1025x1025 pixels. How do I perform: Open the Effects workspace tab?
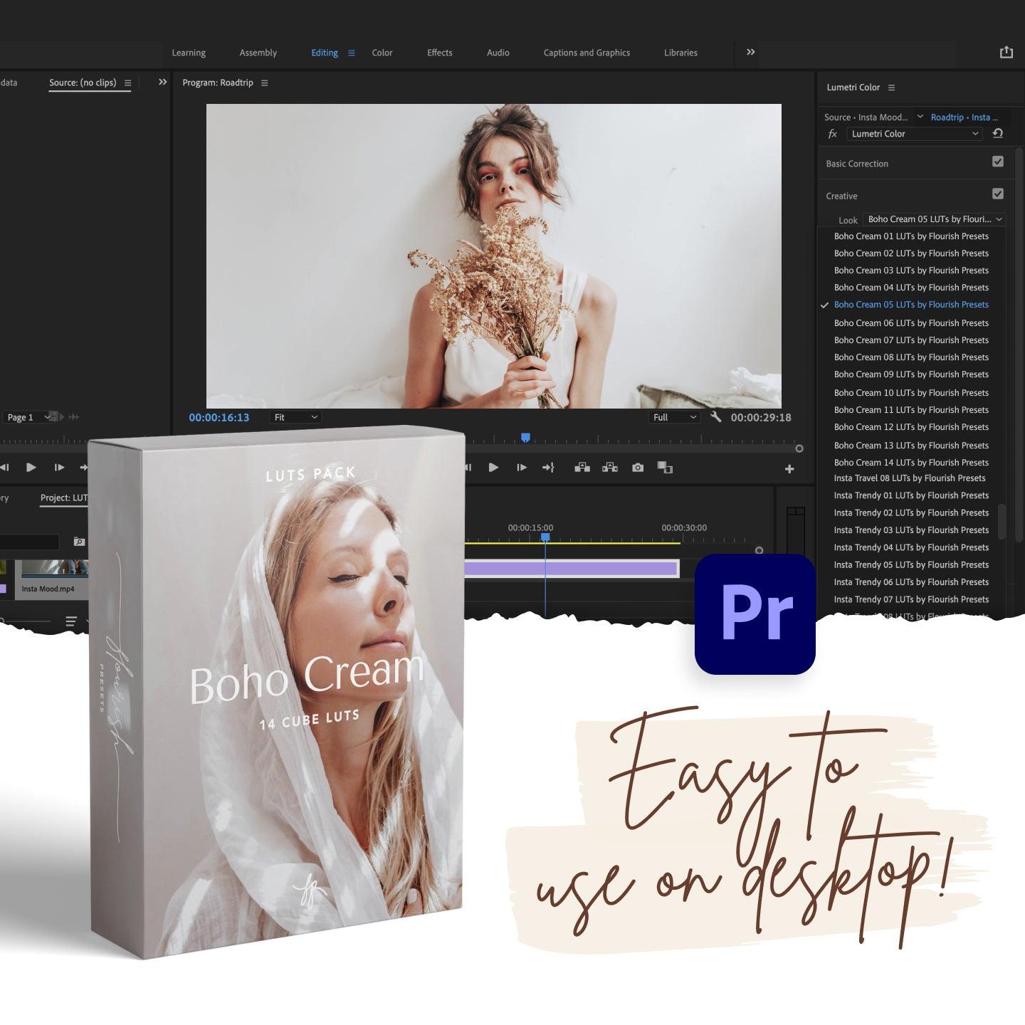pos(439,53)
